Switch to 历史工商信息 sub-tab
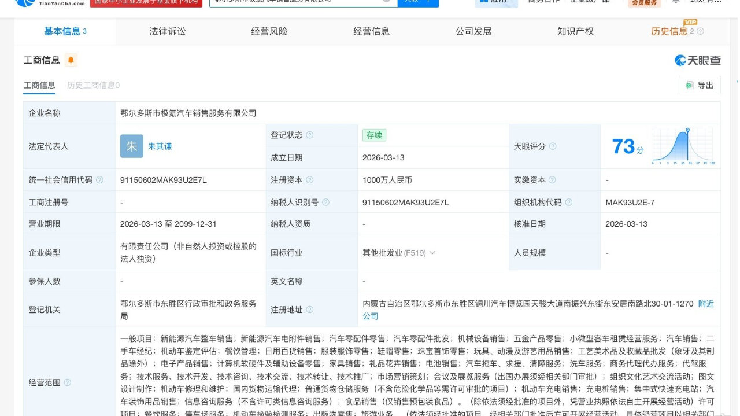740x416 pixels. 93,85
